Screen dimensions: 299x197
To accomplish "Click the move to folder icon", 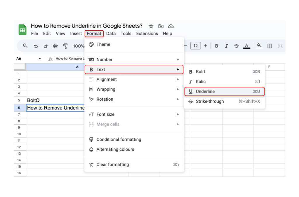I will (x=161, y=26).
